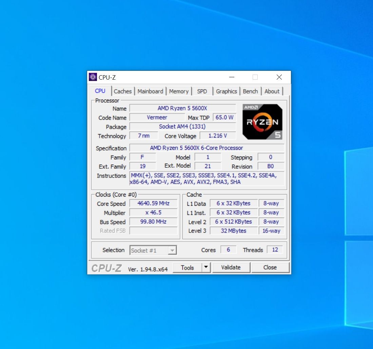Viewport: 373px width, 349px height.
Task: Click the L1 Data value 6 x 32 KBytes
Action: 234,204
